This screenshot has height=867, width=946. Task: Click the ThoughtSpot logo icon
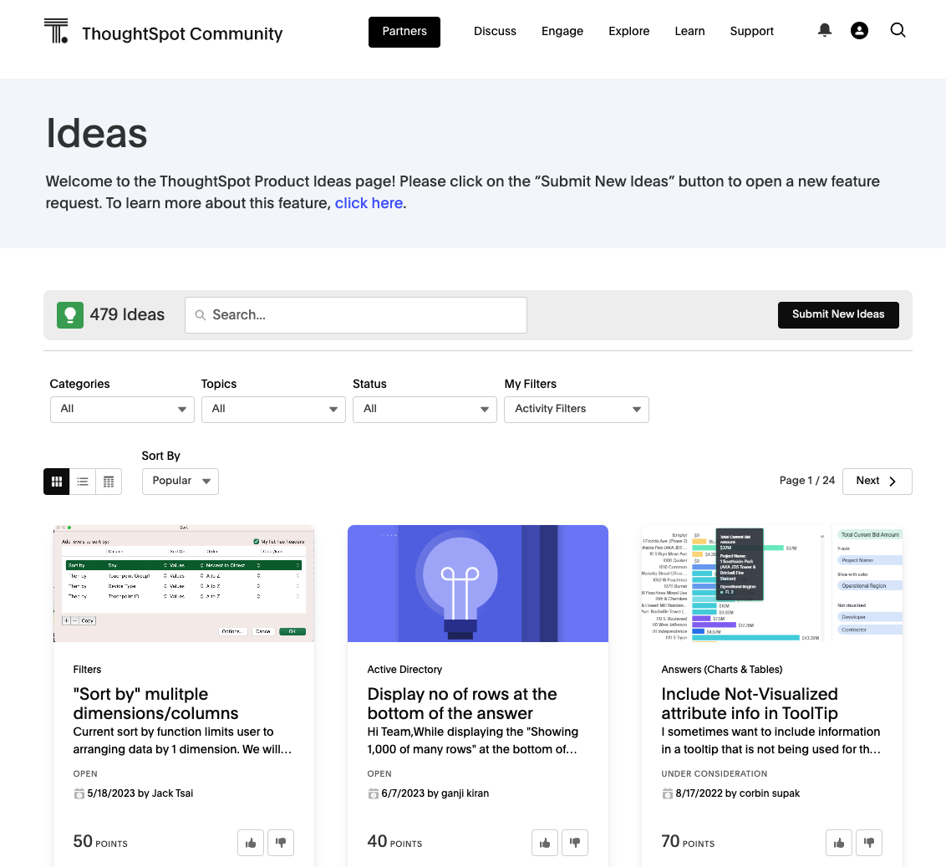[56, 31]
